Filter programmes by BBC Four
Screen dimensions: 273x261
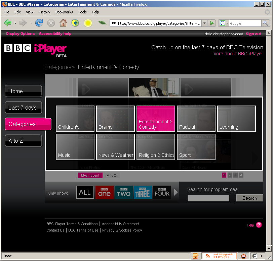pyautogui.click(x=162, y=192)
